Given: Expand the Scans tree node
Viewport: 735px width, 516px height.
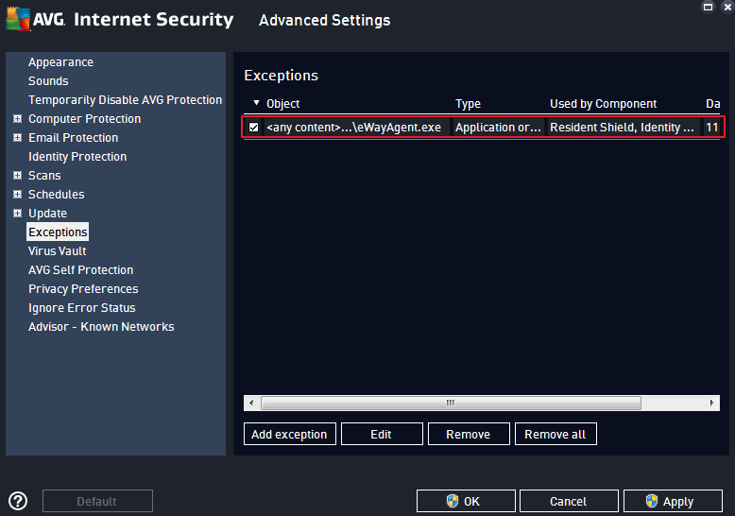Looking at the screenshot, I should pyautogui.click(x=17, y=176).
